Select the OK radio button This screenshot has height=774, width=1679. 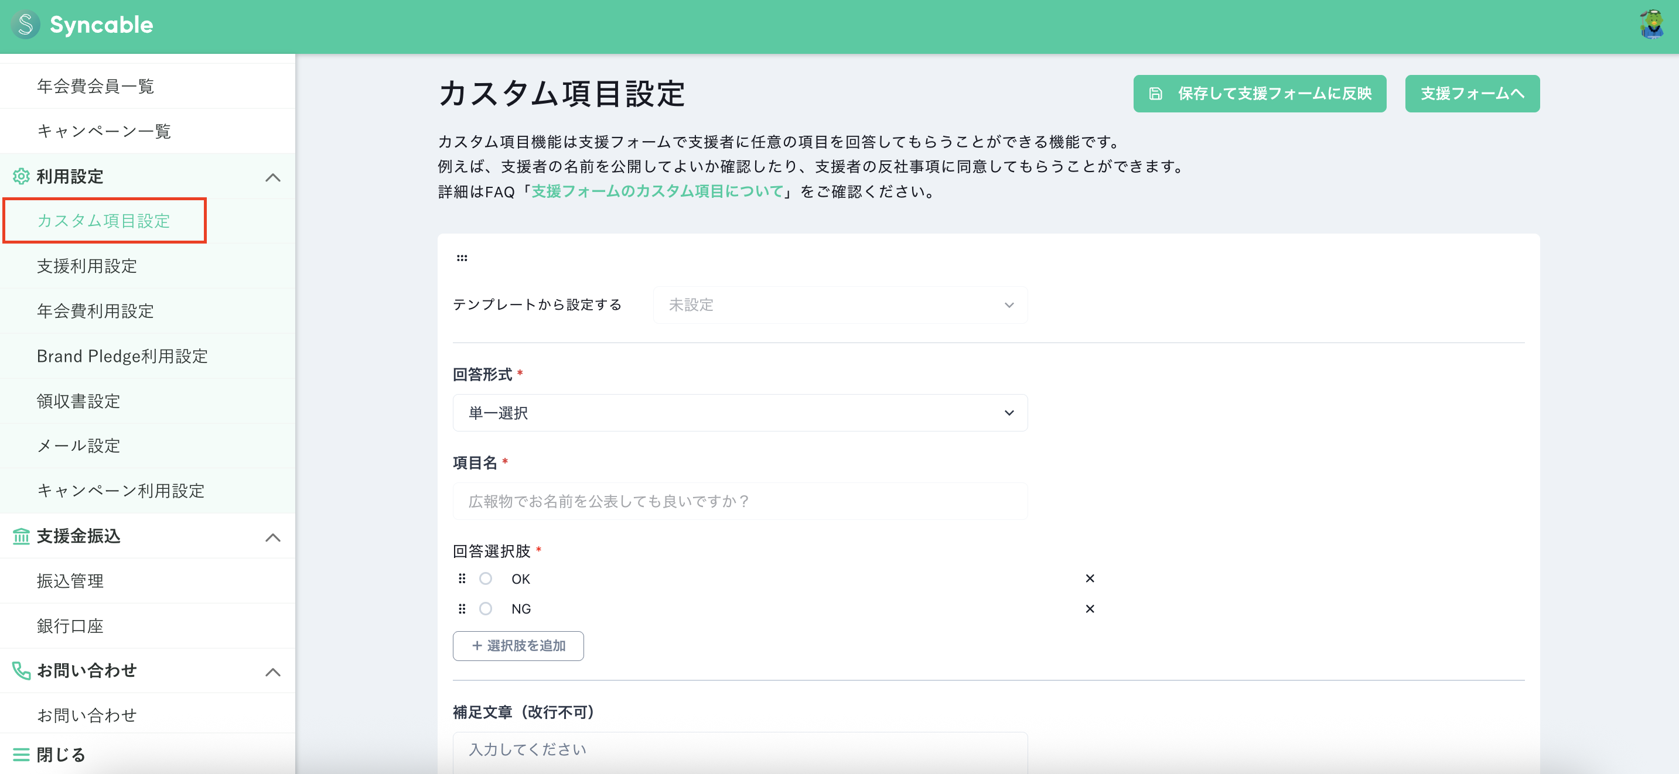tap(485, 578)
